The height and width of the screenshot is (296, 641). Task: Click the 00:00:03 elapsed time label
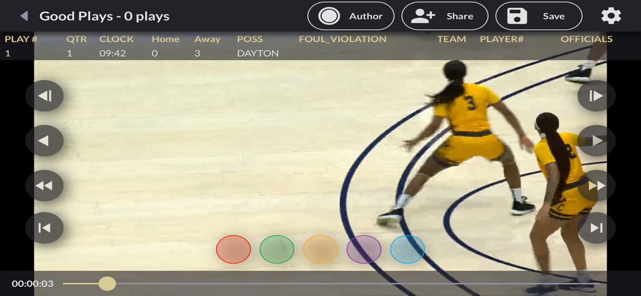click(33, 283)
